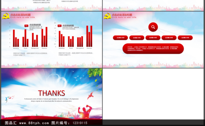Click the THANKS heading text

52,93
